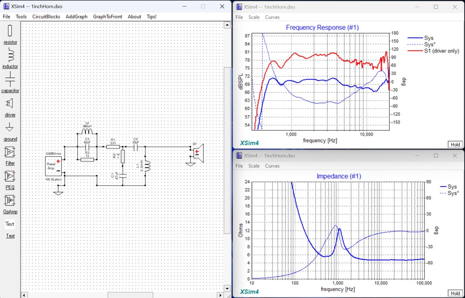Click XSim4 app icon in main title bar
Viewport: 465px width, 298px height.
(x=6, y=6)
